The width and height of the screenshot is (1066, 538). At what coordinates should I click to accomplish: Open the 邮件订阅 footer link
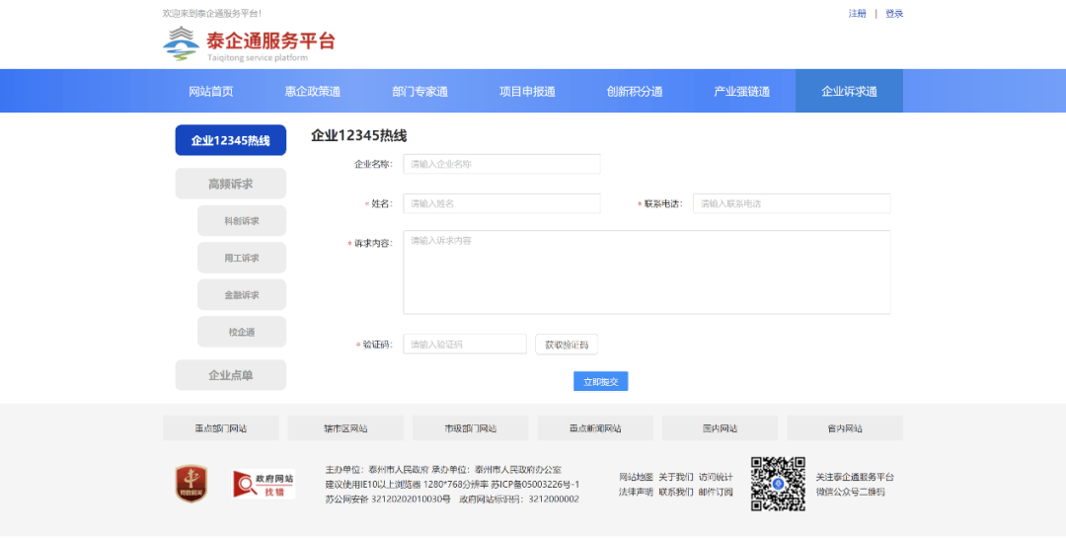716,492
